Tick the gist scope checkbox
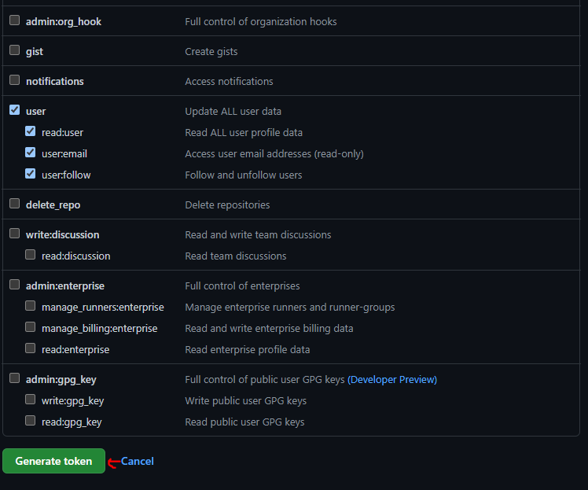Screen dimensions: 588x490 point(15,50)
